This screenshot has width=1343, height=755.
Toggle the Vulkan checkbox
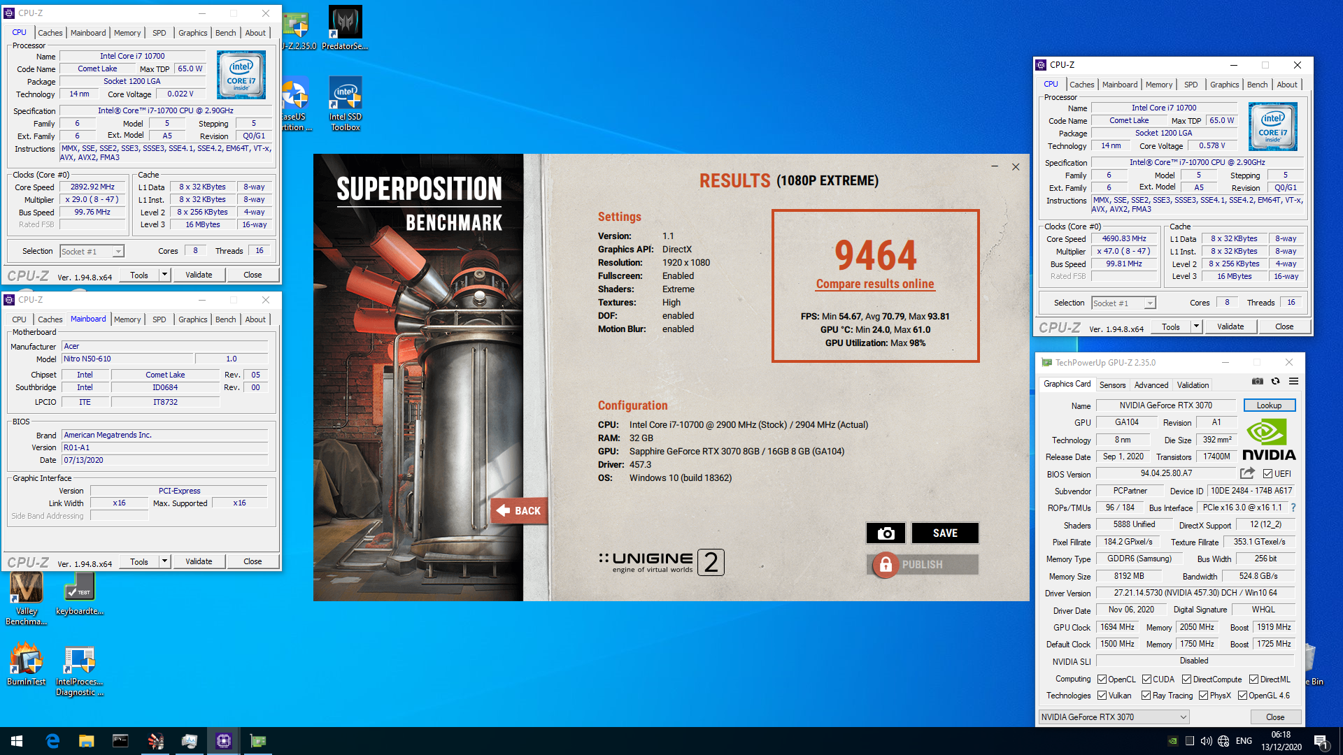click(1102, 696)
